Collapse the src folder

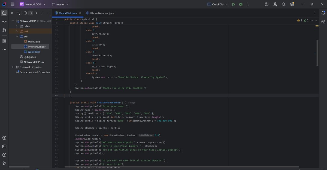(x=17, y=37)
